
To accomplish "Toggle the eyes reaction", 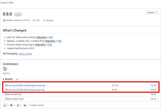I will pos(26,105).
